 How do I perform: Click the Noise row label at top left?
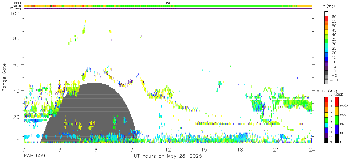click(x=17, y=6)
